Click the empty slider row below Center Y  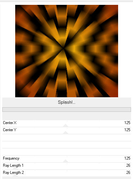pos(67,138)
